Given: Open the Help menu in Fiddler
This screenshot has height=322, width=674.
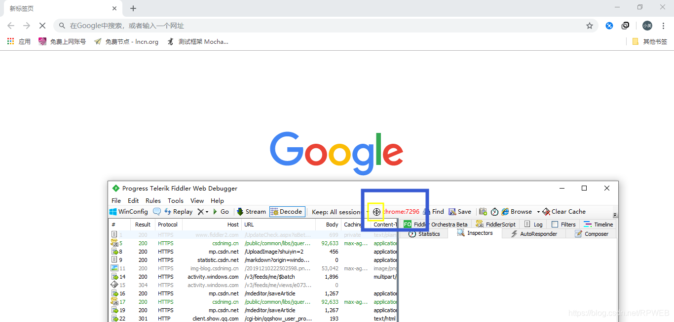Looking at the screenshot, I should point(217,201).
